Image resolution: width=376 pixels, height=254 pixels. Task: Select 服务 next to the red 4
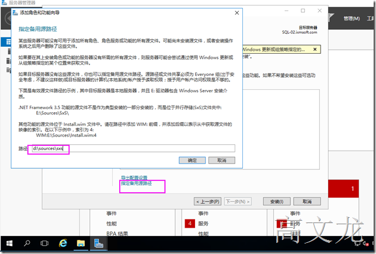[203, 224]
